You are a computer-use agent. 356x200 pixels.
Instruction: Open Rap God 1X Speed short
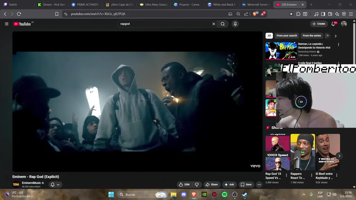coord(278,152)
